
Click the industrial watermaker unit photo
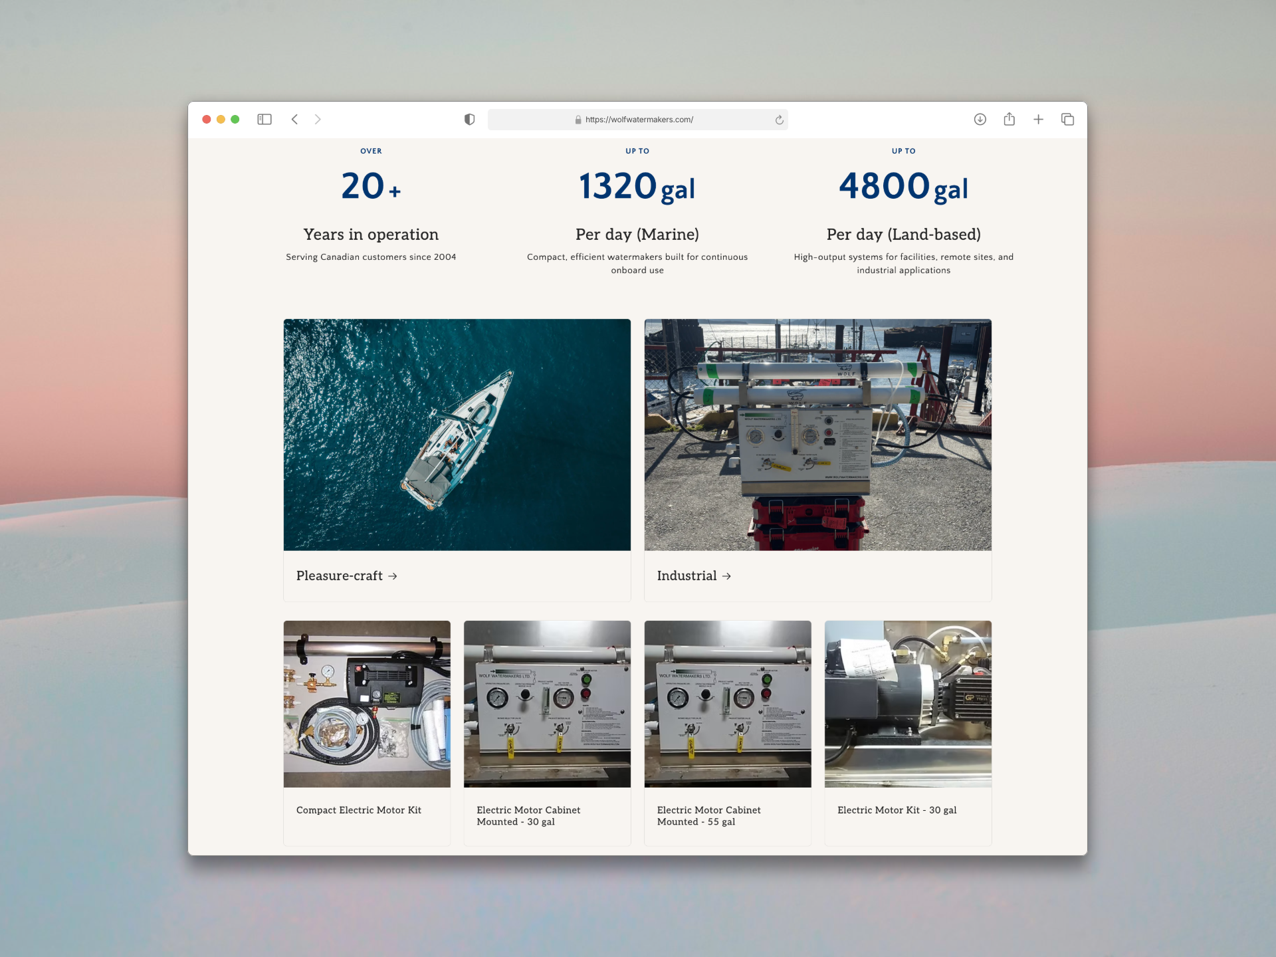(x=817, y=435)
